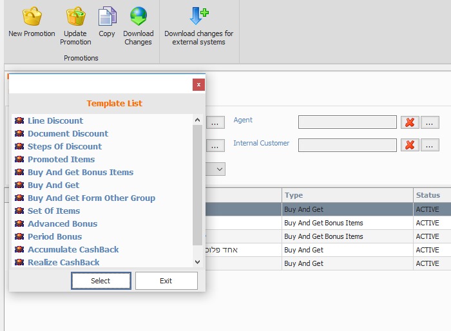The height and width of the screenshot is (331, 451).
Task: Clear the Agent field with red X
Action: [x=409, y=122]
